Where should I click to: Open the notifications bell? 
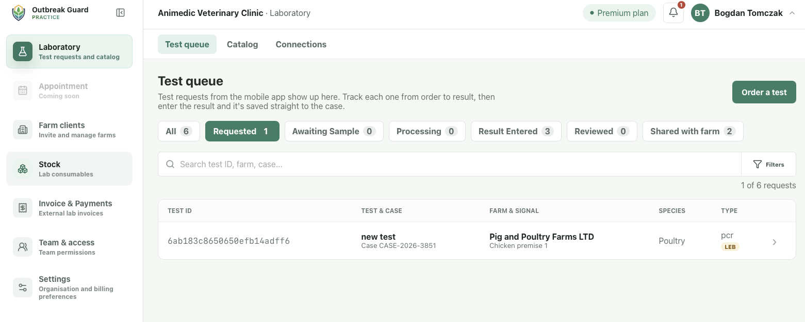[x=673, y=13]
